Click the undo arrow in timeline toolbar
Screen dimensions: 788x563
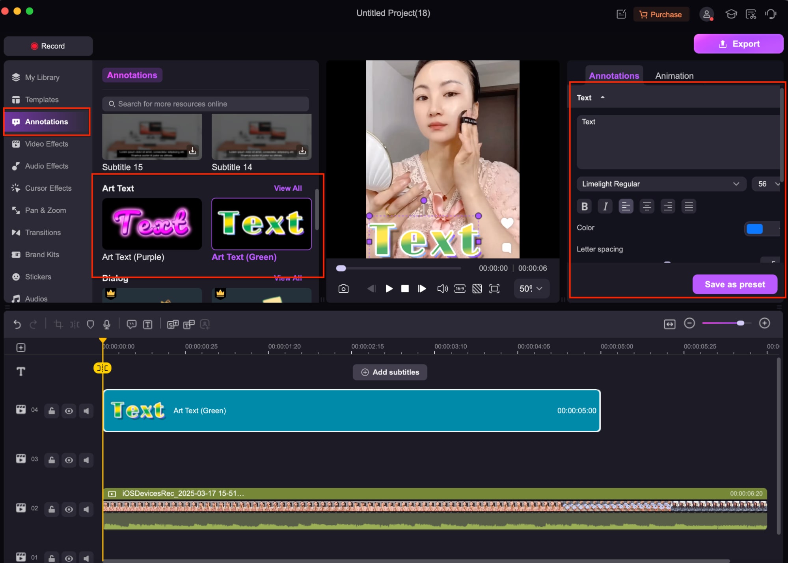(17, 324)
